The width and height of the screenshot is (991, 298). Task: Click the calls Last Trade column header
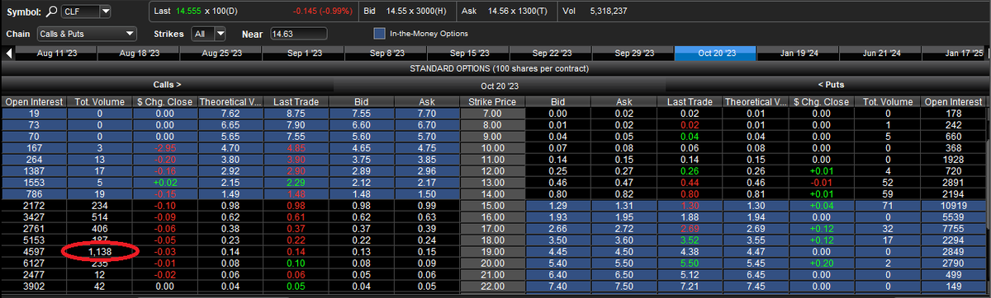tap(296, 101)
